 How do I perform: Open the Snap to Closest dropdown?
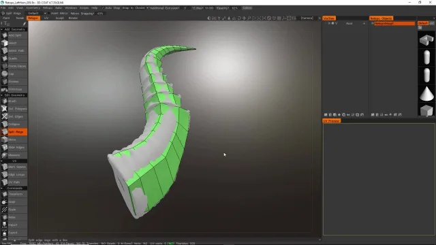136,8
